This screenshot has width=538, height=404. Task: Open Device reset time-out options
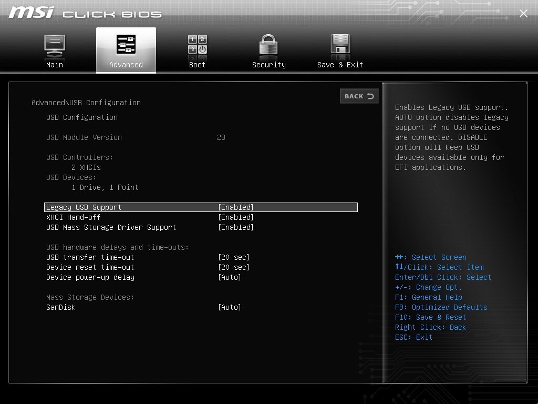234,267
